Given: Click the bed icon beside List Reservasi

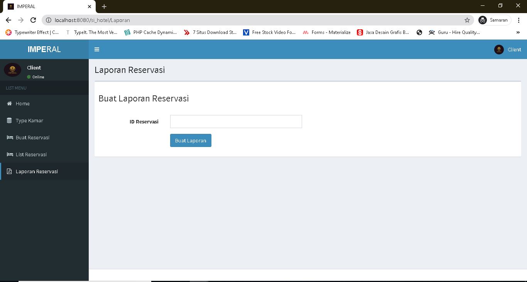Looking at the screenshot, I should pyautogui.click(x=10, y=154).
